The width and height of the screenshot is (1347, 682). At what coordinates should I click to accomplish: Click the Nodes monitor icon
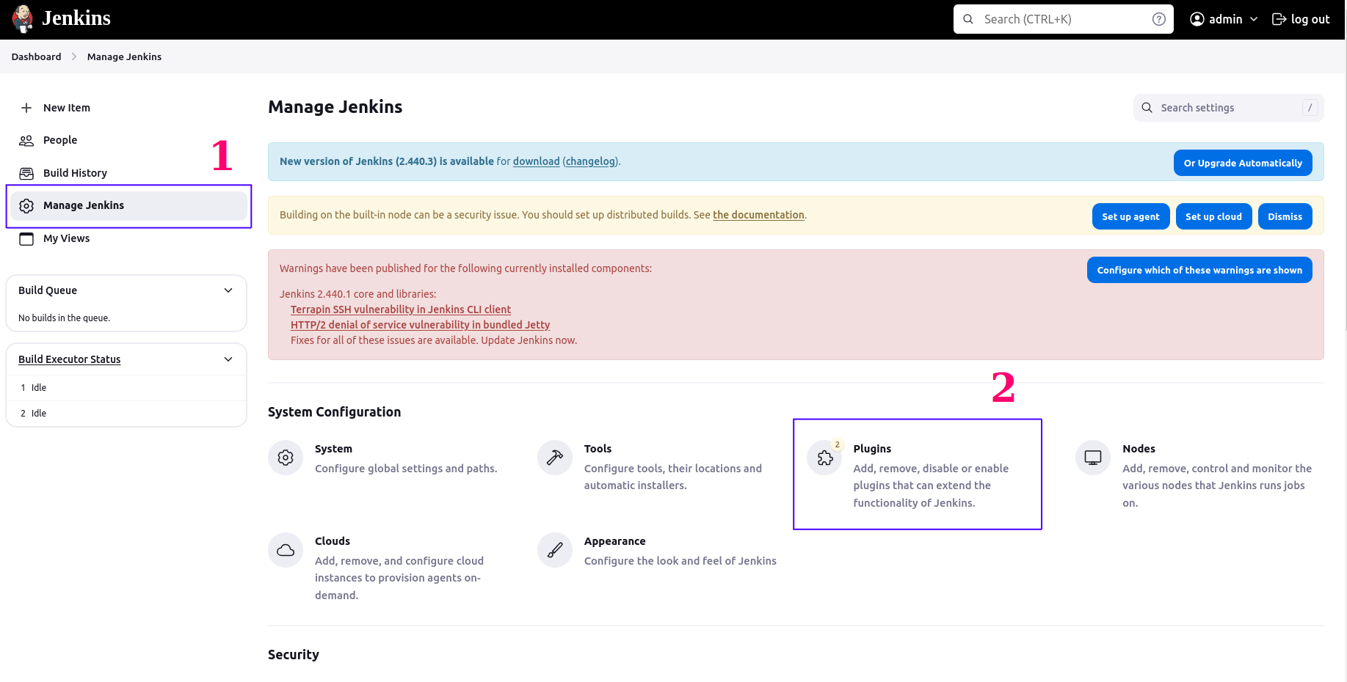point(1093,458)
